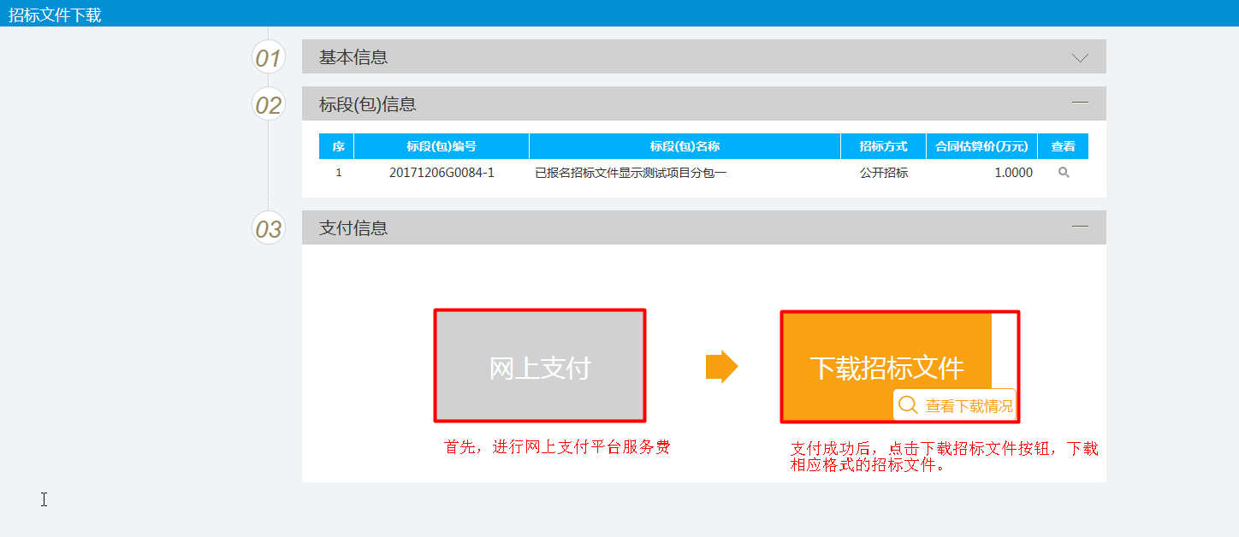Click the magnifier icon in the 查看 column
The height and width of the screenshot is (537, 1239).
(1063, 172)
